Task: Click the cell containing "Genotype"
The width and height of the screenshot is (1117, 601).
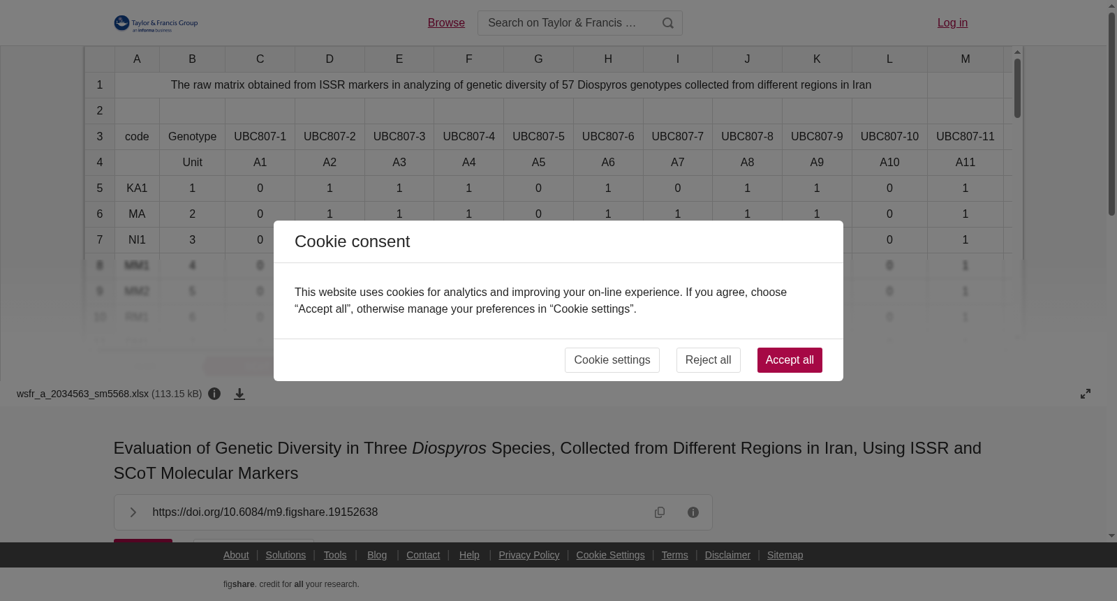Action: pos(193,137)
